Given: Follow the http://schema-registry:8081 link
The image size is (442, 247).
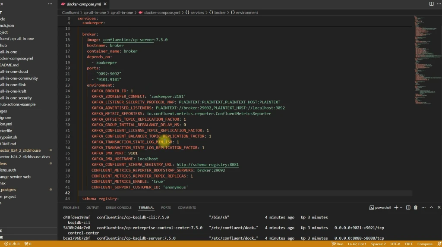Looking at the screenshot, I should (x=207, y=164).
